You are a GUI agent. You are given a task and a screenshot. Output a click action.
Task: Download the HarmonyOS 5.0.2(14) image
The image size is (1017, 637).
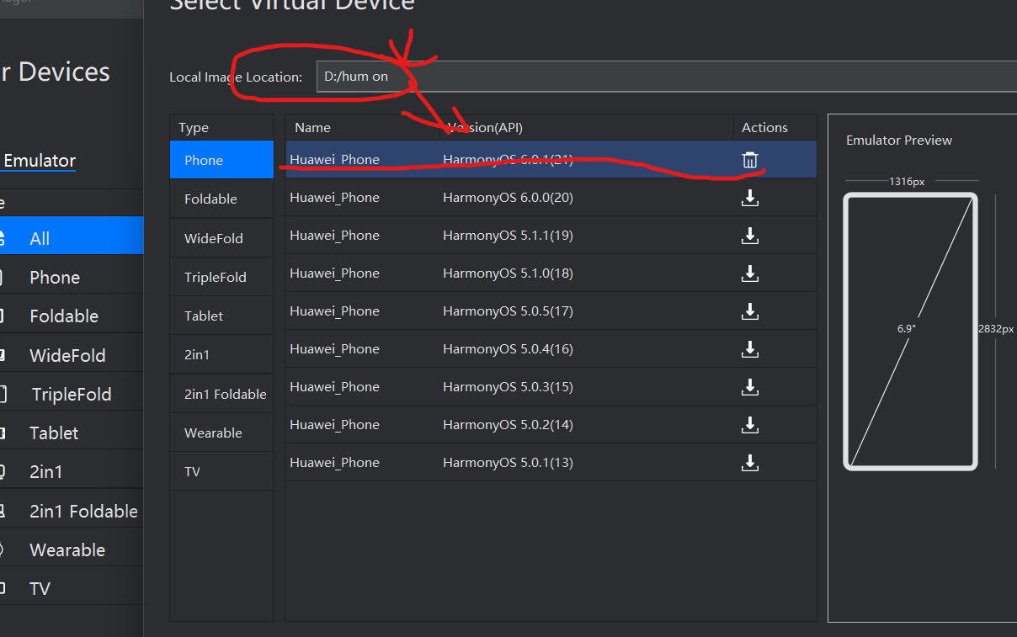tap(750, 425)
